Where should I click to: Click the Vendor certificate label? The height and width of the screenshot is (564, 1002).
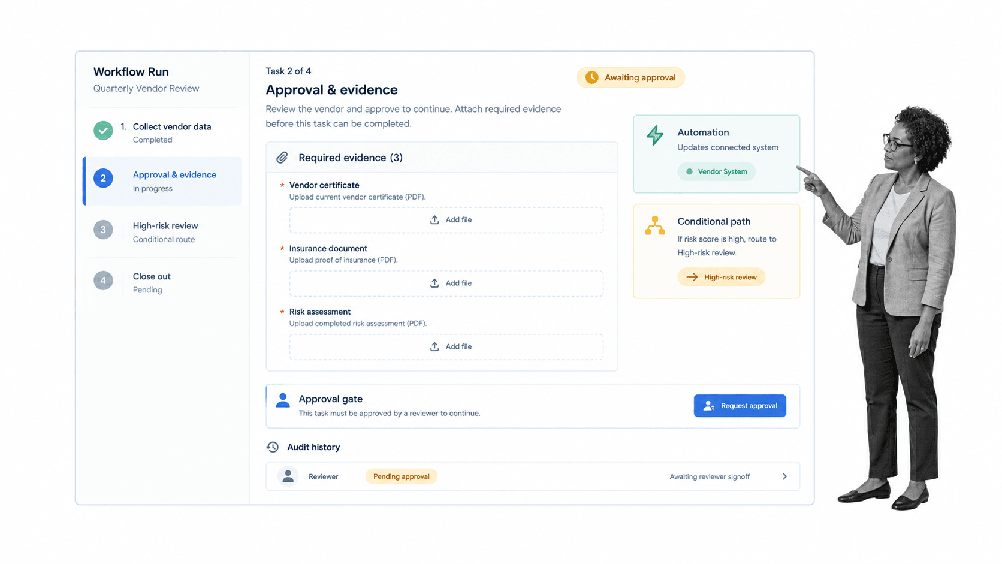tap(324, 185)
